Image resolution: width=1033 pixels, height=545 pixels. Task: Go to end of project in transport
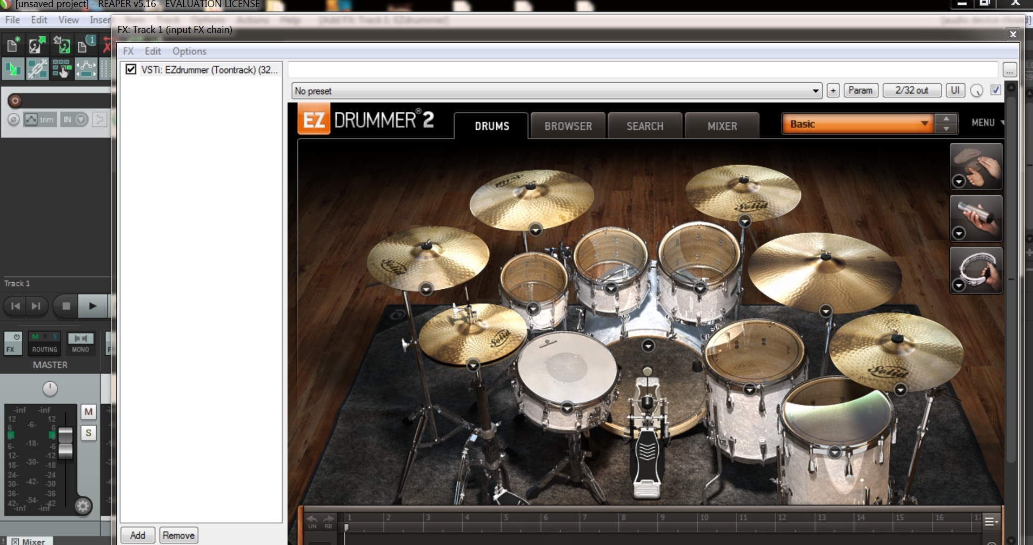(x=36, y=306)
